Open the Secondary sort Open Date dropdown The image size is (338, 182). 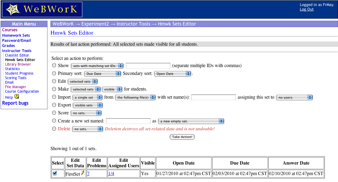(172, 74)
